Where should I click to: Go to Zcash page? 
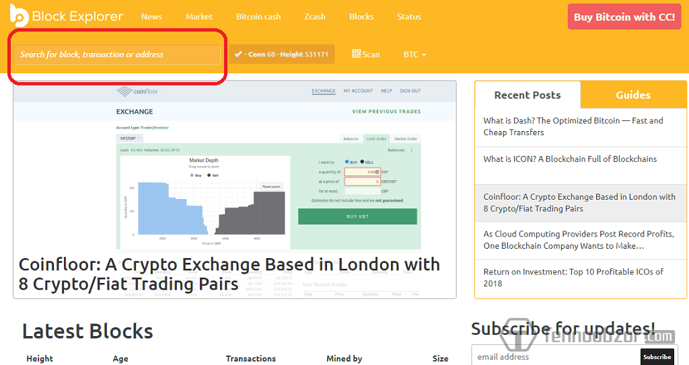tap(315, 17)
